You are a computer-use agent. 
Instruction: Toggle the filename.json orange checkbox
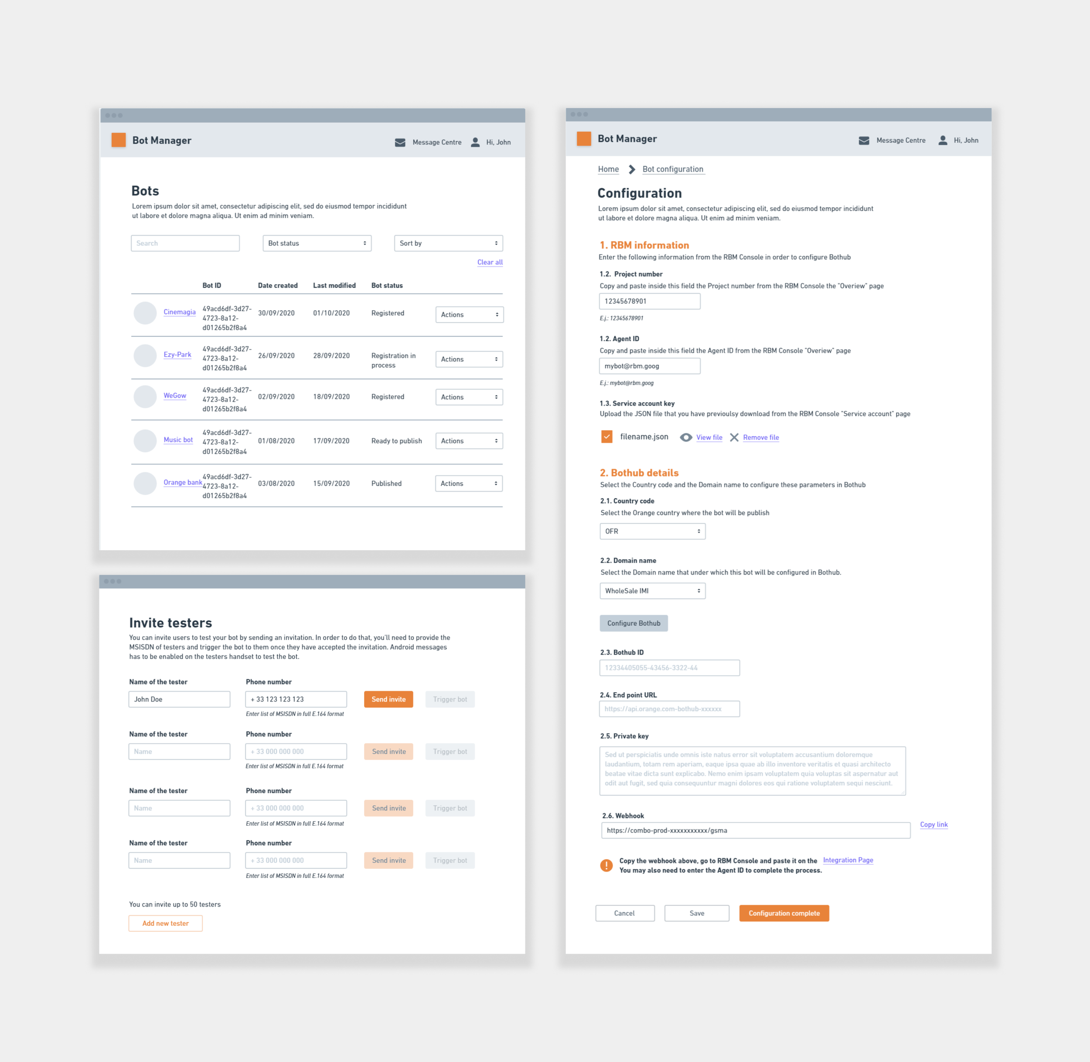[607, 437]
